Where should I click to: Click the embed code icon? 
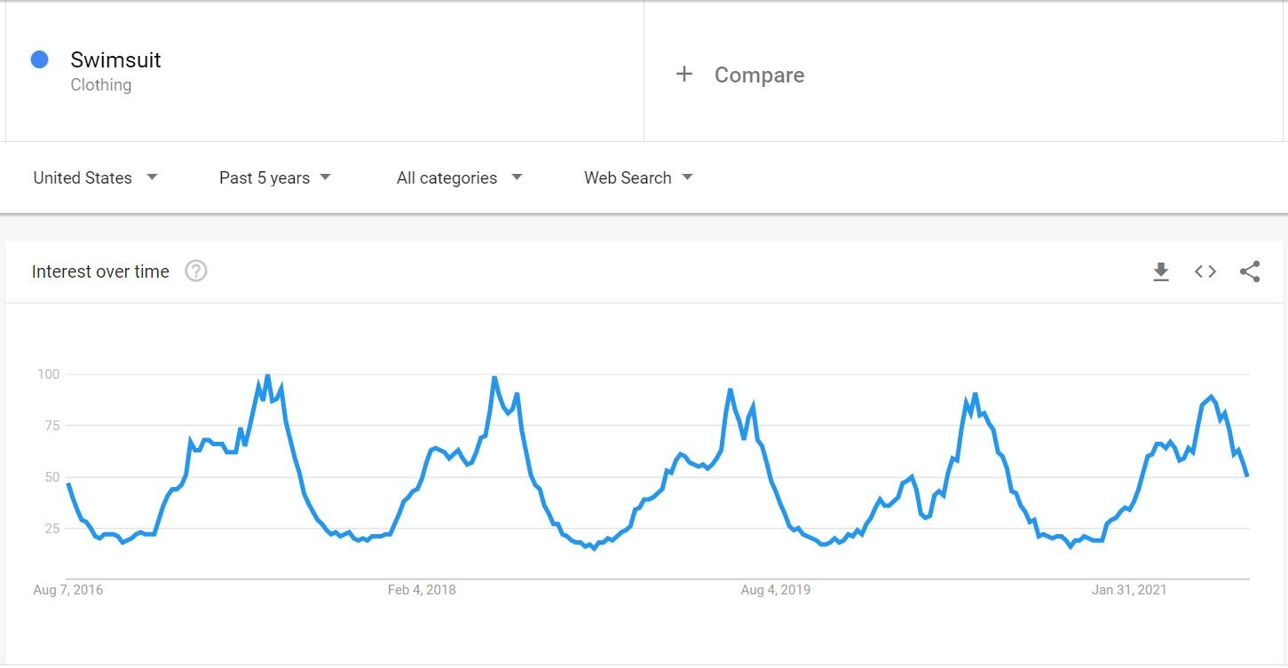1205,272
